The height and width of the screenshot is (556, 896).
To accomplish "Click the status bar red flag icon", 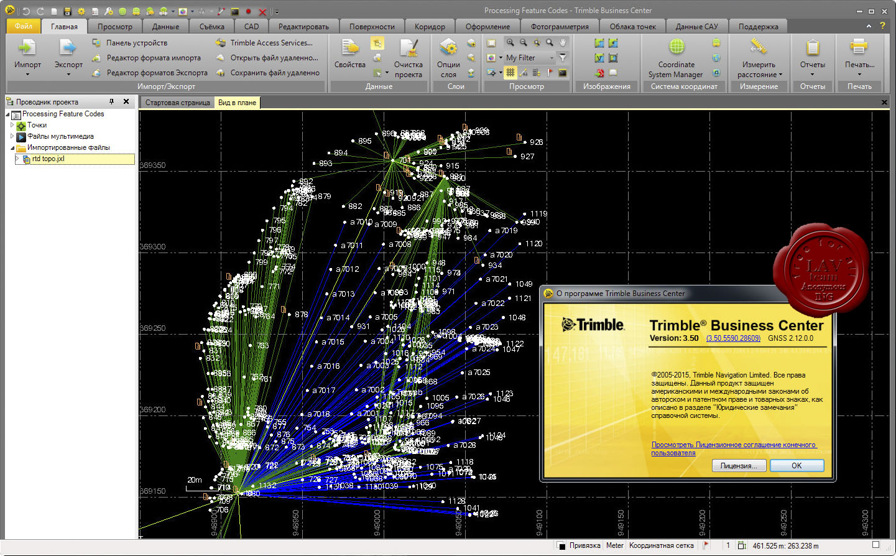I will 706,545.
